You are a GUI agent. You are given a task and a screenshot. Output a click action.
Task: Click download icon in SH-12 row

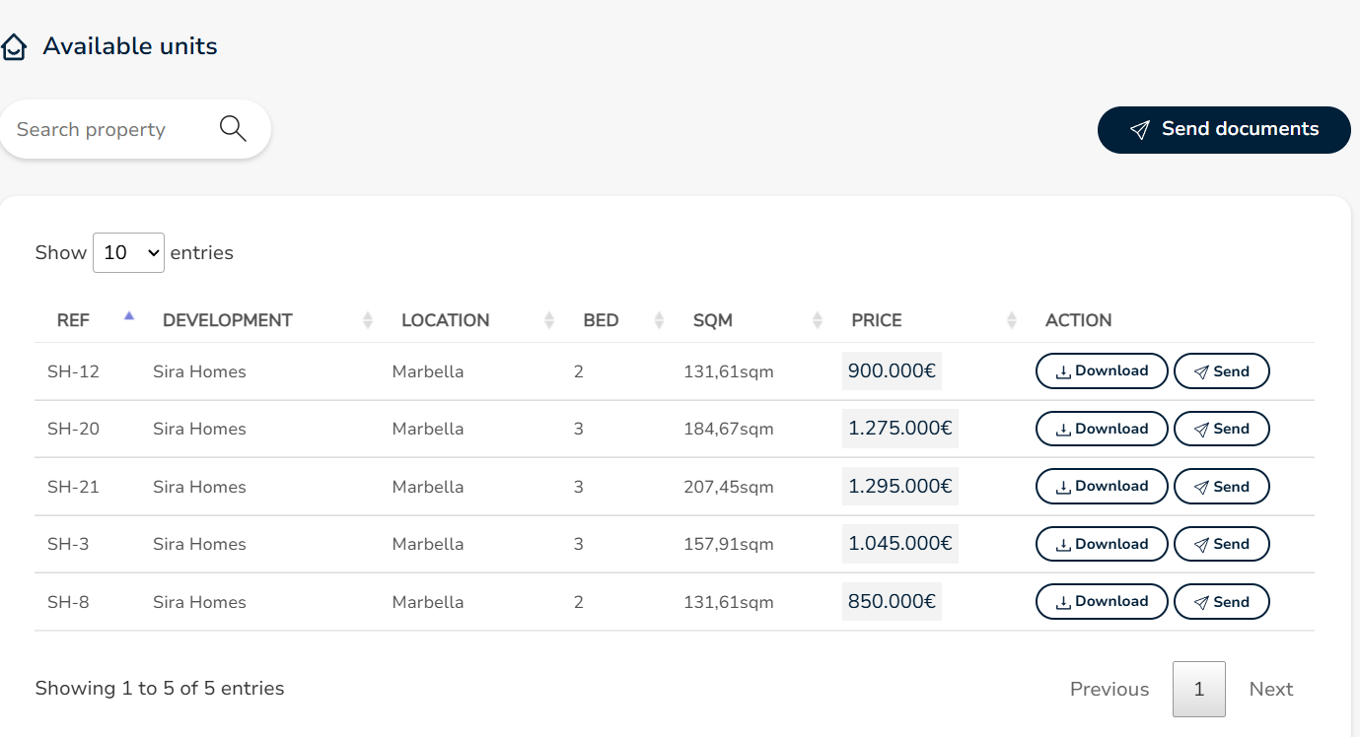click(x=1063, y=372)
